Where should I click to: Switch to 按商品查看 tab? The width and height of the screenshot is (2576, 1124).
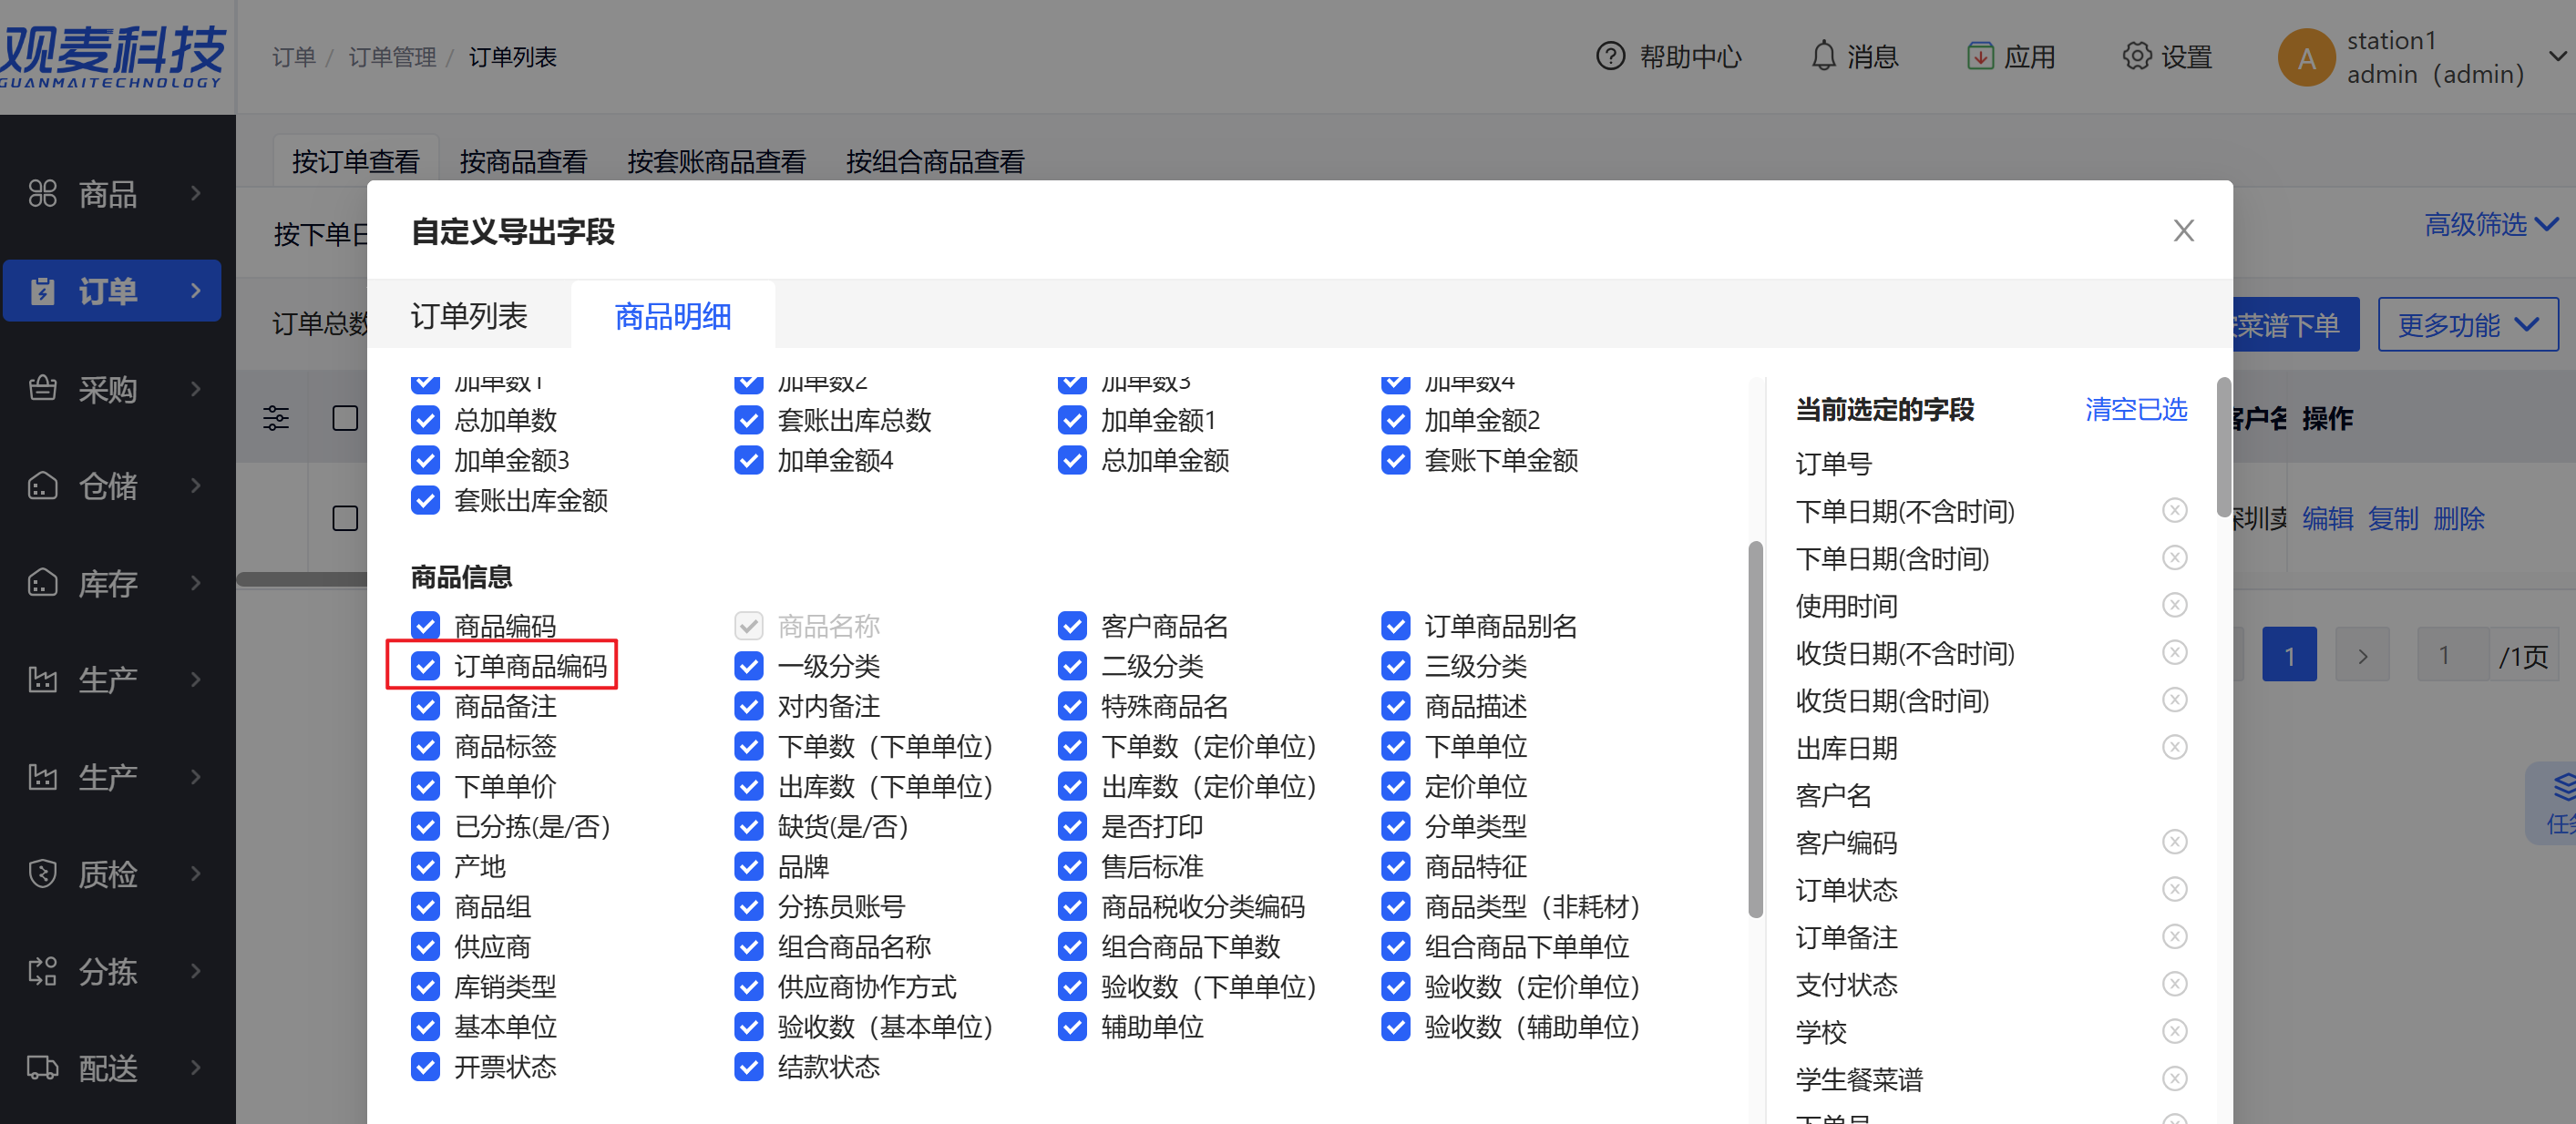pyautogui.click(x=523, y=161)
